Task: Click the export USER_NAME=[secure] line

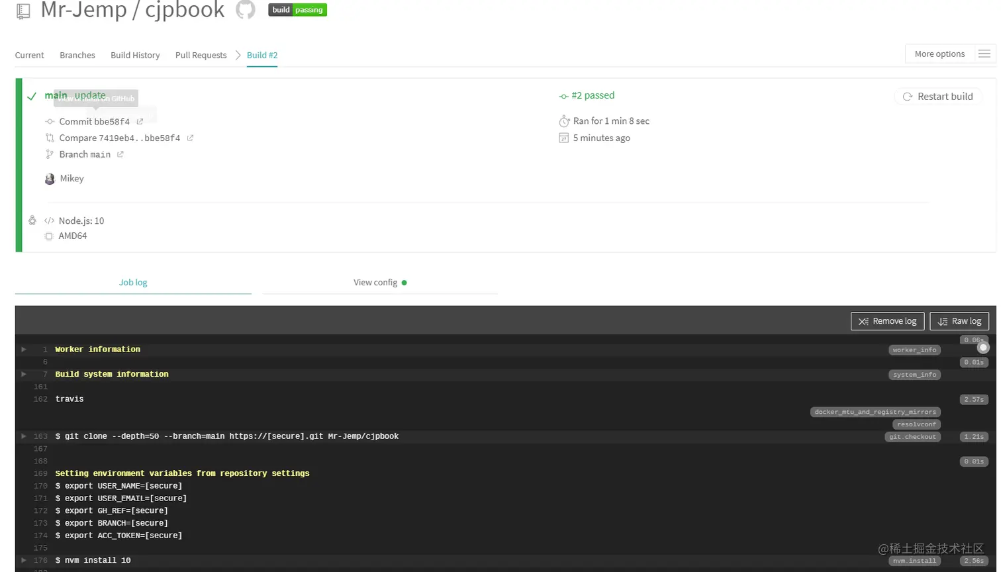Action: click(119, 486)
